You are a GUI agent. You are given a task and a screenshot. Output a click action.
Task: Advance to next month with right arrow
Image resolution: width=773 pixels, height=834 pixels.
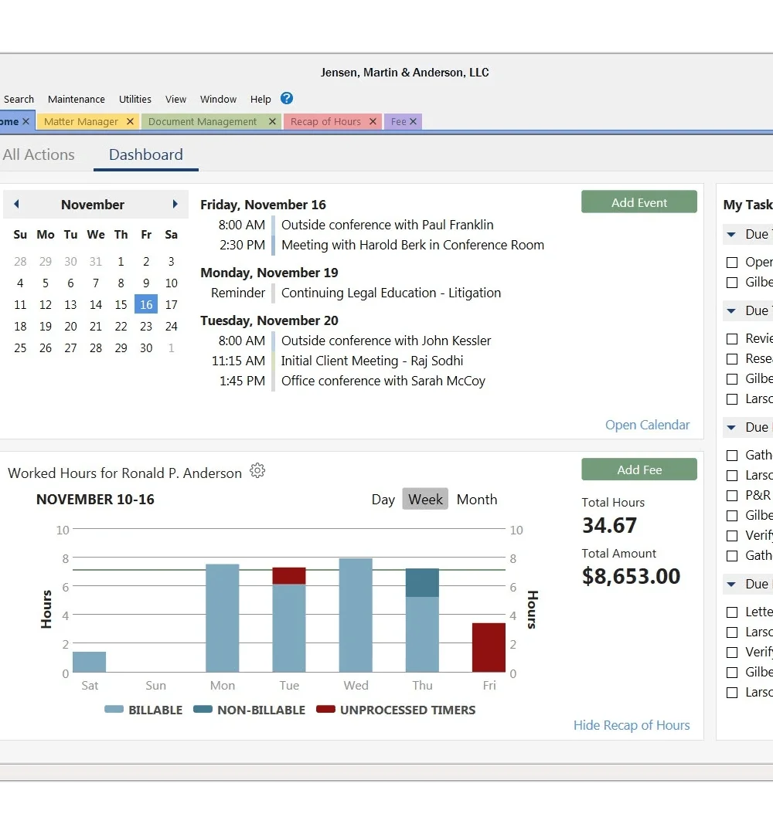coord(175,204)
